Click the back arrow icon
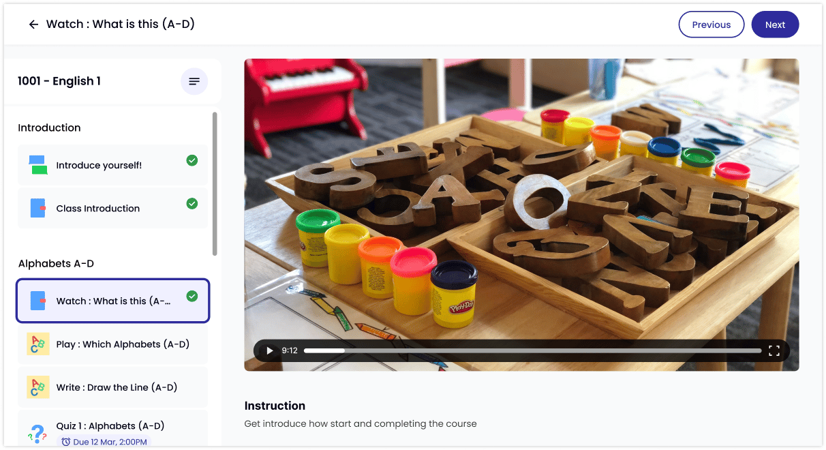The image size is (826, 450). [x=33, y=25]
